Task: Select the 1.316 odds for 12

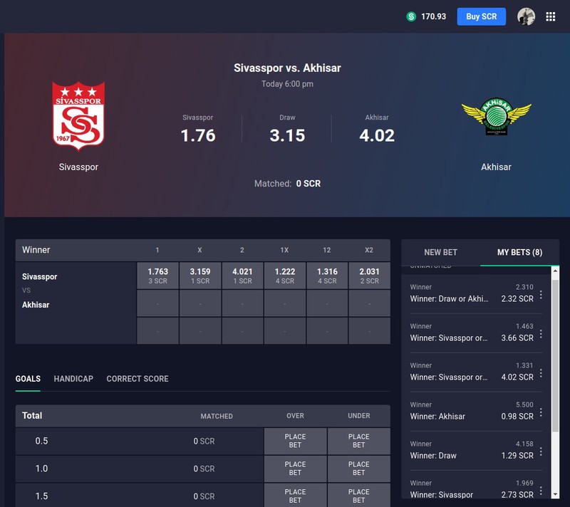Action: coord(327,276)
